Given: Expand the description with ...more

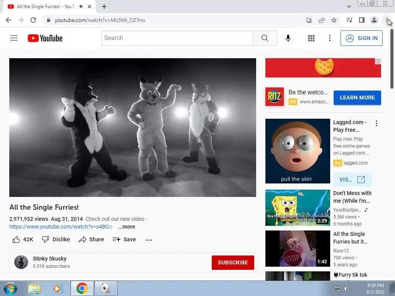Looking at the screenshot, I should tap(127, 227).
